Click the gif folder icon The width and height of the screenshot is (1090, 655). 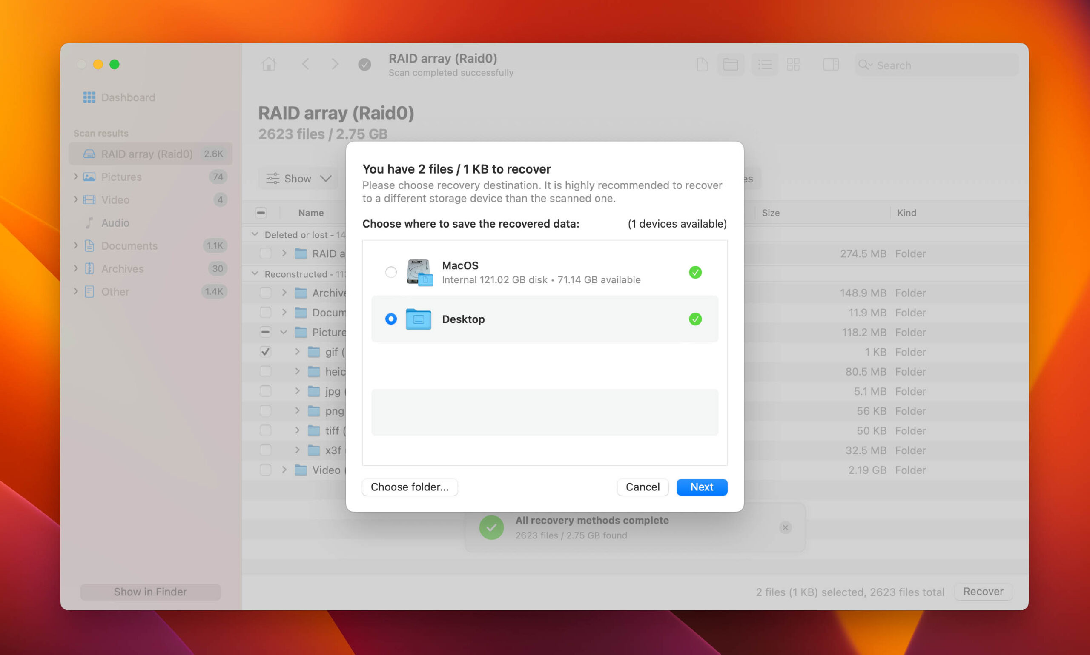click(x=314, y=352)
